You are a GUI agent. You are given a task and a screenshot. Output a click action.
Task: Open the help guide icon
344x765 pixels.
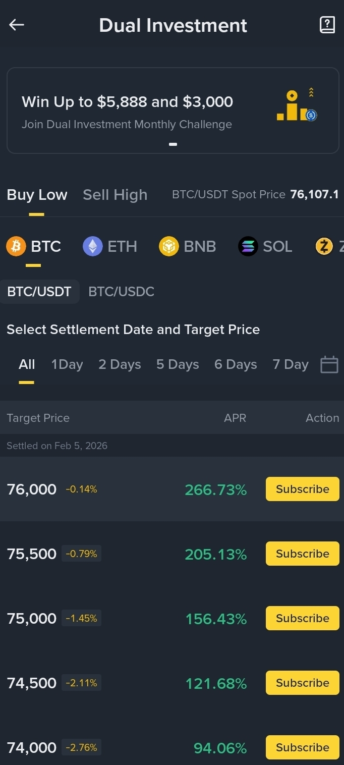(327, 25)
